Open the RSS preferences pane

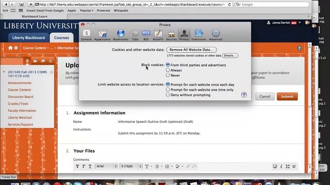coord(146,35)
